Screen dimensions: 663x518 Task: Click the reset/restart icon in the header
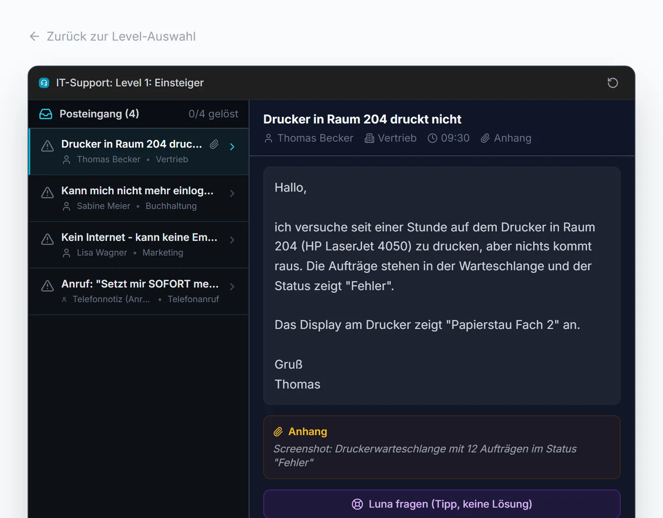pos(612,83)
